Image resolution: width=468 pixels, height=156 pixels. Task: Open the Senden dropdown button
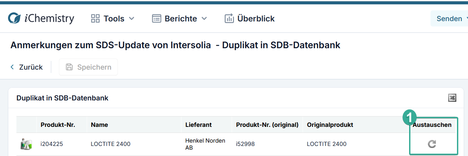pyautogui.click(x=449, y=18)
